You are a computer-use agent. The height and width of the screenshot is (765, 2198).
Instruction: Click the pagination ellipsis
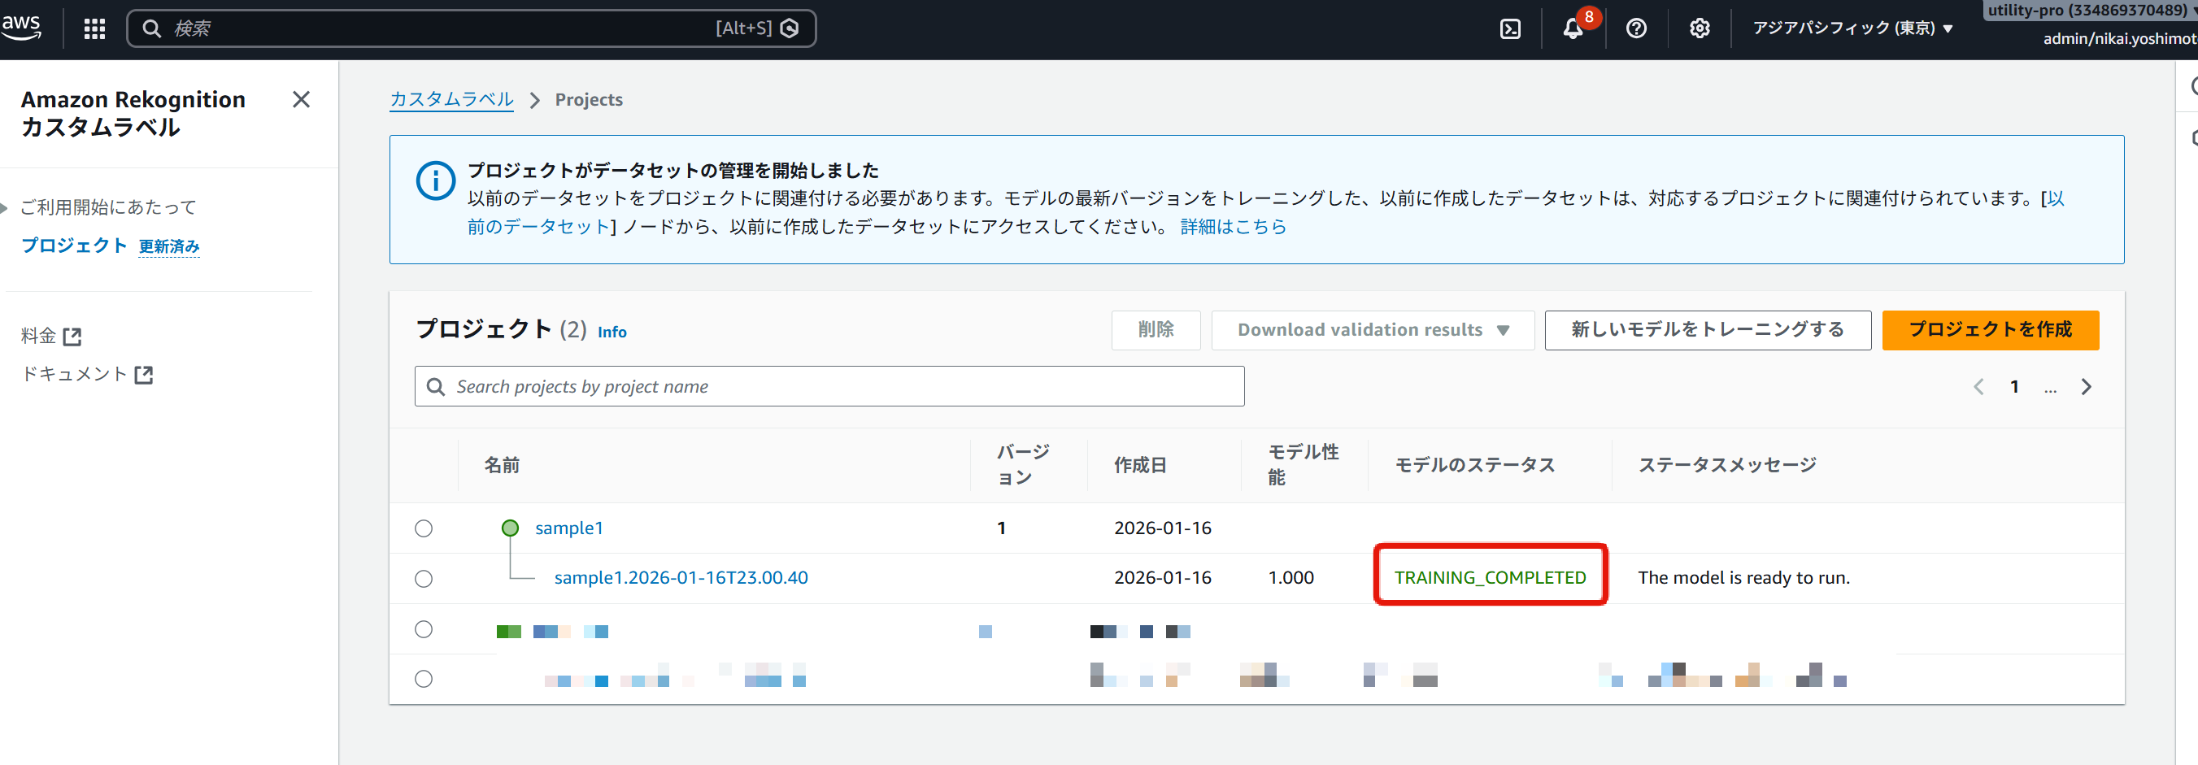pos(2050,389)
